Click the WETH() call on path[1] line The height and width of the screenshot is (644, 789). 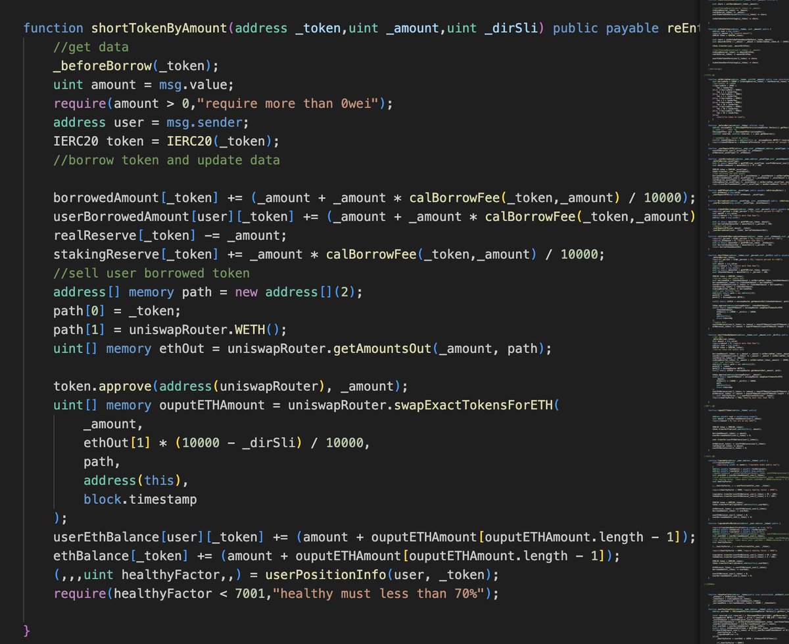[x=262, y=329]
